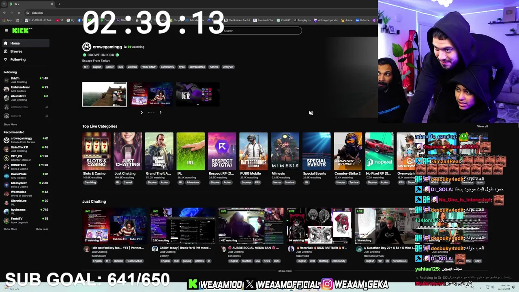
Task: Click the browser forward arrow
Action: tap(11, 13)
